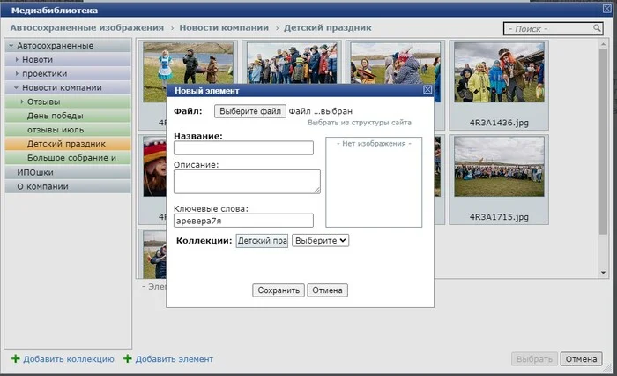Open the Выберите collections dropdown
Viewport: 617px width, 376px height.
pos(320,240)
